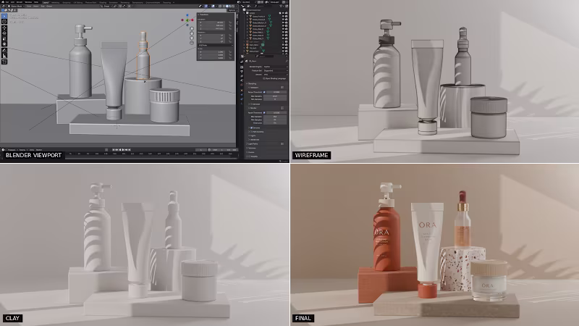
Task: Switch to the UV Editing workspace tab
Action: click(x=78, y=2)
